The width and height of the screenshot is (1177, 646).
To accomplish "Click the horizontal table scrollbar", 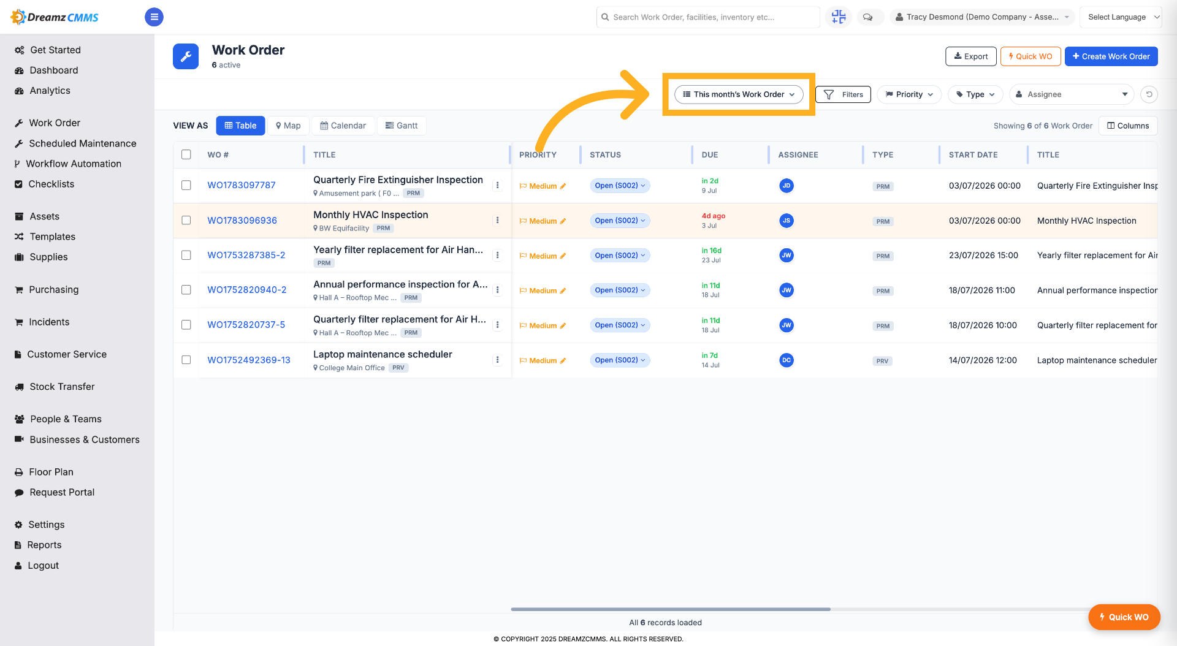I will pyautogui.click(x=671, y=609).
